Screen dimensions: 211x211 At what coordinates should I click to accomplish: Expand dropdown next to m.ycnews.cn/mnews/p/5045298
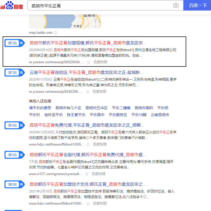click(88, 92)
